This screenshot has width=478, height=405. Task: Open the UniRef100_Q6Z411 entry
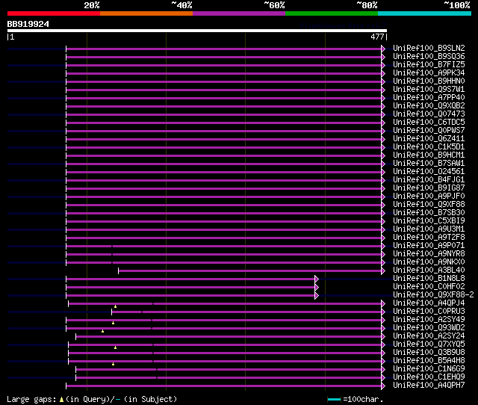(x=429, y=139)
